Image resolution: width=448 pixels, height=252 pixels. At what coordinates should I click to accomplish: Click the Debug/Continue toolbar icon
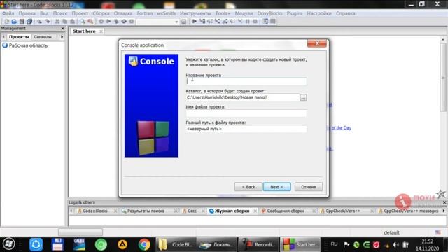[195, 22]
